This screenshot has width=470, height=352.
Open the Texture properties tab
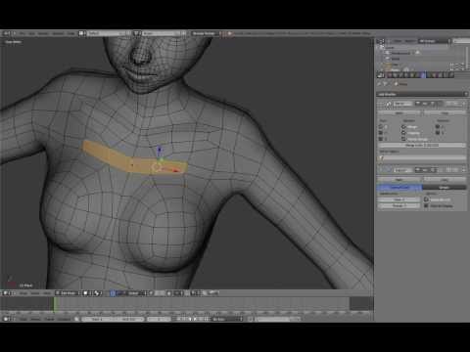[440, 74]
